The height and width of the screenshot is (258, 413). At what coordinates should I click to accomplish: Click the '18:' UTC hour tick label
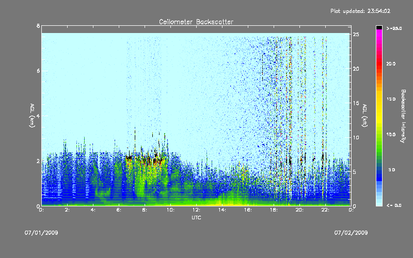pyautogui.click(x=274, y=210)
